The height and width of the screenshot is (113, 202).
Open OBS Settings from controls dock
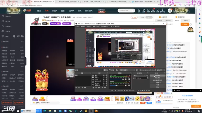coord(158,85)
